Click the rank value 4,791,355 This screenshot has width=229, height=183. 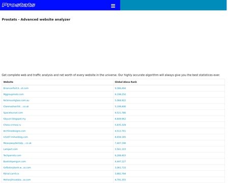[120, 180]
